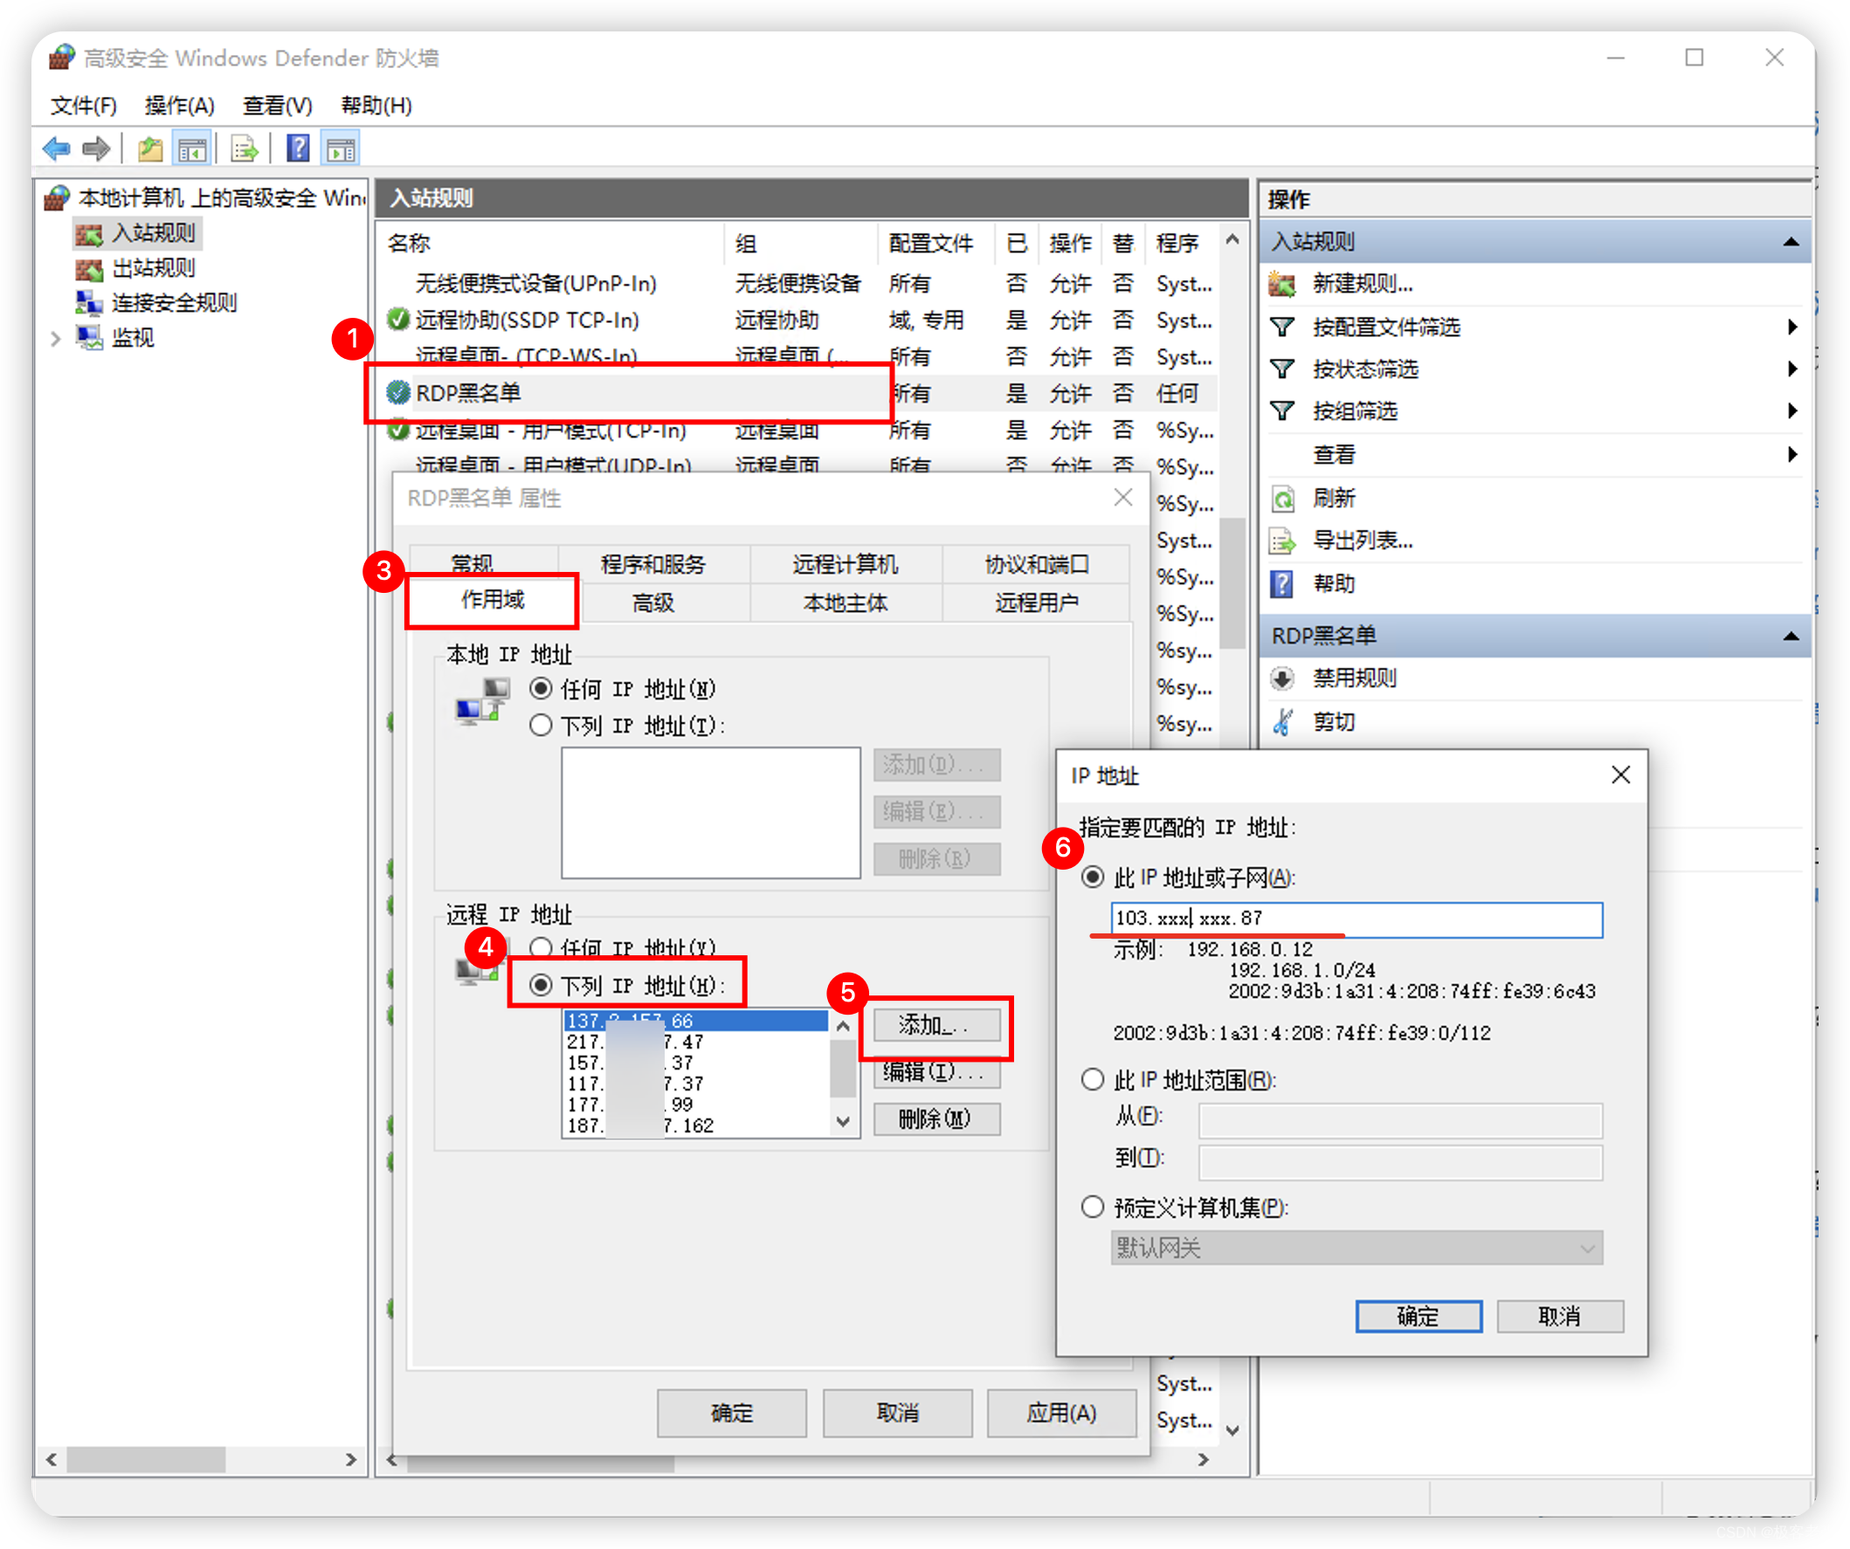1850x1549 pixels.
Task: Click 应用(A) in the properties dialog
Action: pos(1061,1414)
